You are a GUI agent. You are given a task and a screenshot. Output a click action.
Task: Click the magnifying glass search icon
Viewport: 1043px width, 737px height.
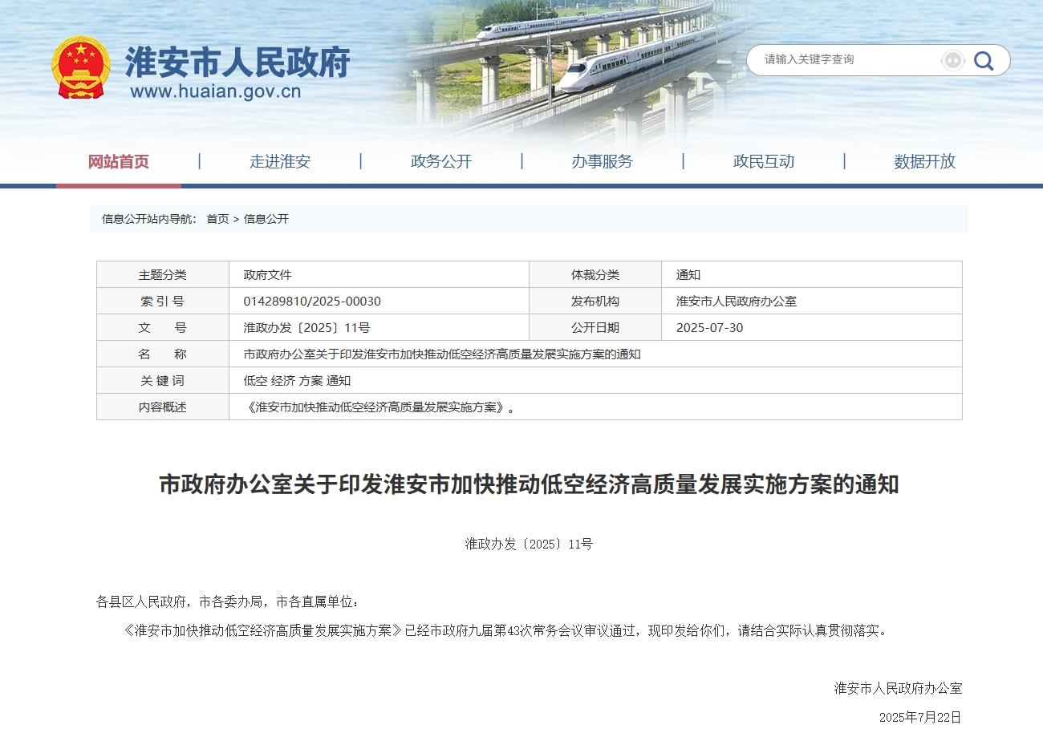tap(983, 60)
